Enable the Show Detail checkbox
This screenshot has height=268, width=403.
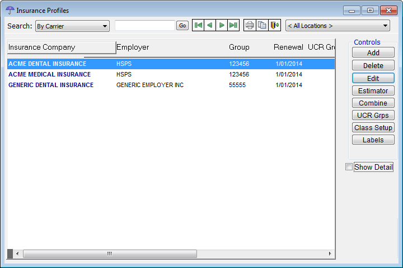click(349, 167)
